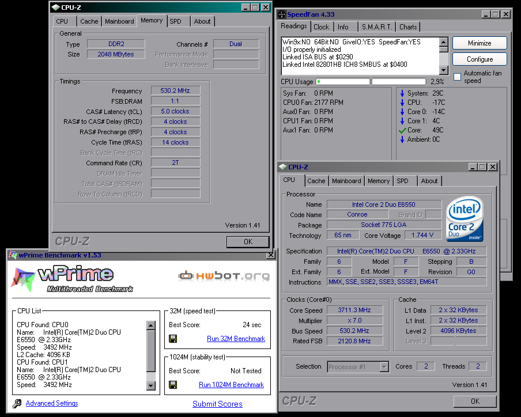This screenshot has width=521, height=417.
Task: Switch to CPU tab in Memory CPU-Z window
Action: (62, 21)
